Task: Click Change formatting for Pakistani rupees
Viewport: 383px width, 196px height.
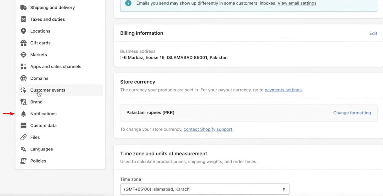Action: coord(352,112)
